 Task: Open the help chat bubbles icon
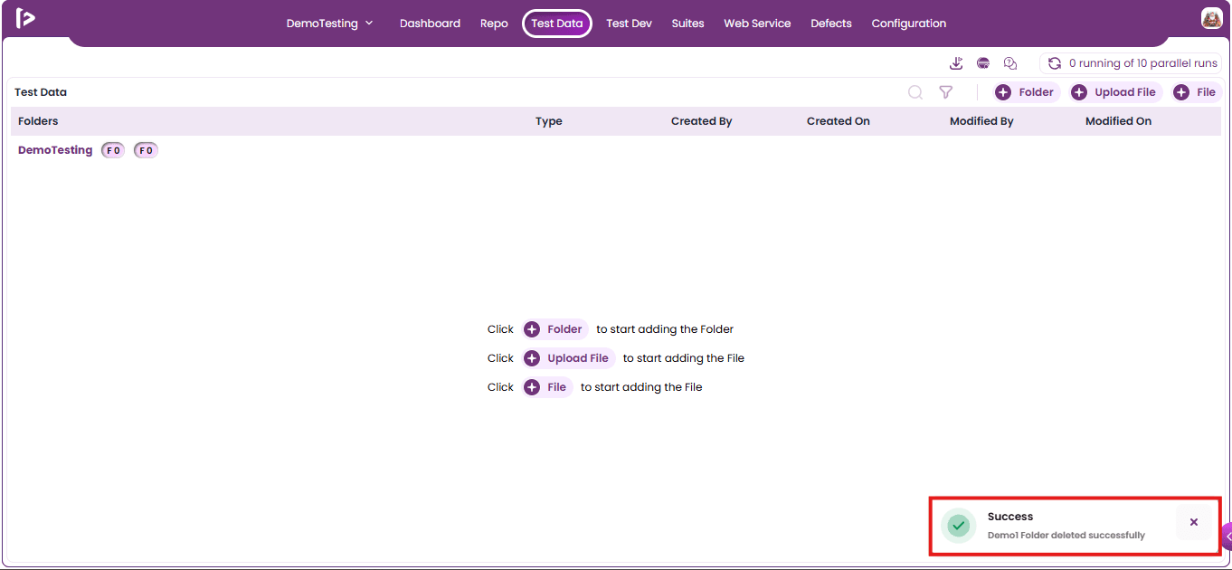[x=1010, y=63]
